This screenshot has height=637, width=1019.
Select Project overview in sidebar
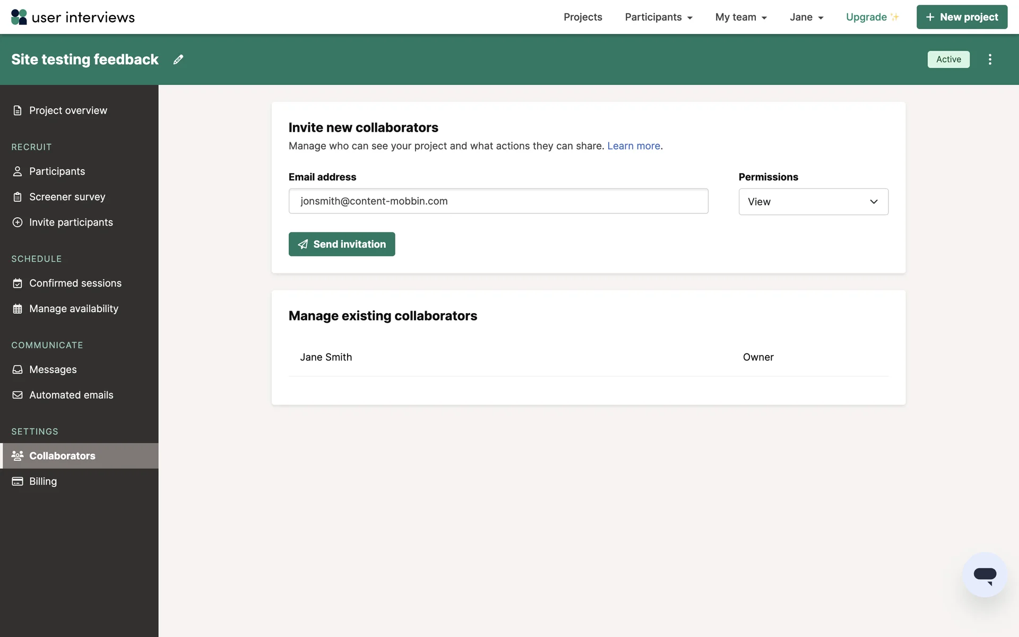coord(68,110)
